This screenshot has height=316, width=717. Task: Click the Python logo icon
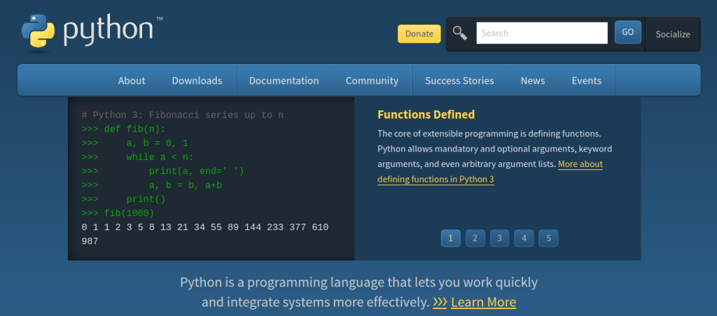pos(38,31)
